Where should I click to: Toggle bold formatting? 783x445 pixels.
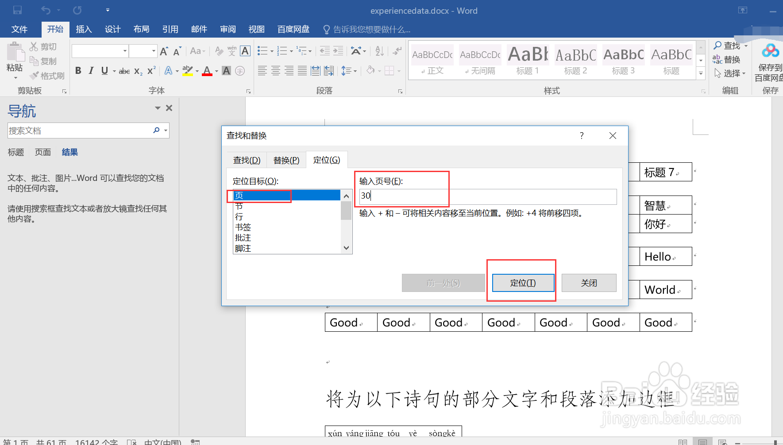(x=78, y=70)
